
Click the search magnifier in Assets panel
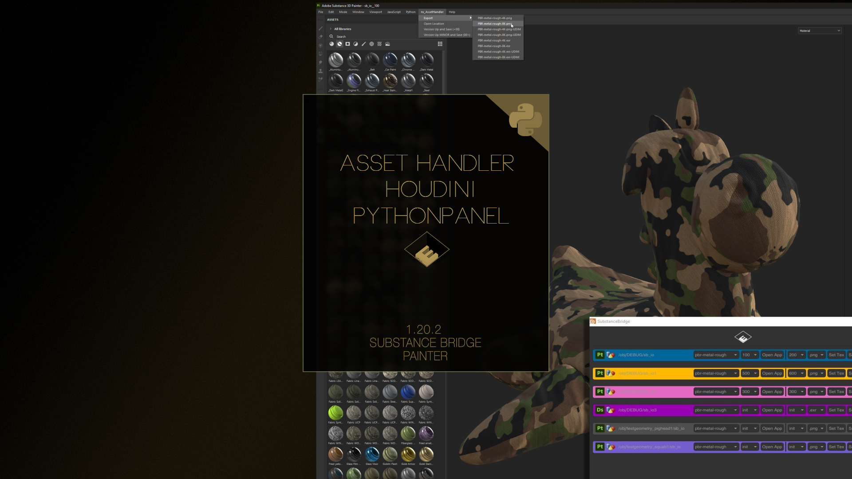pos(331,36)
